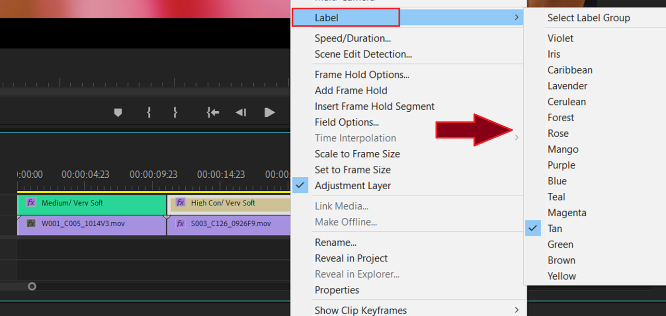Set label color to Violet
Screen dimensions: 666x316
pyautogui.click(x=560, y=38)
